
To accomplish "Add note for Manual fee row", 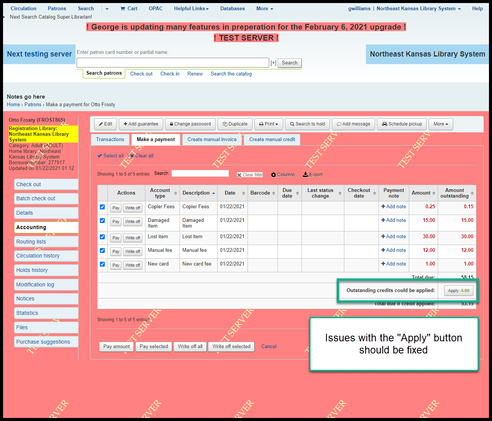I will [x=394, y=250].
